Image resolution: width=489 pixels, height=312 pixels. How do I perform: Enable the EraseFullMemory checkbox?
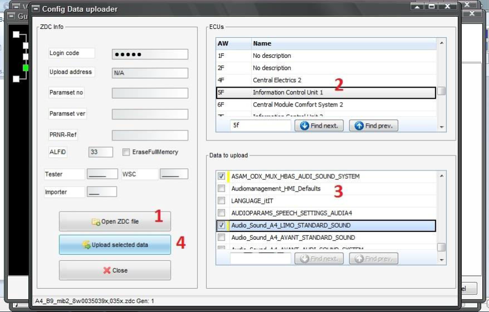coord(126,152)
